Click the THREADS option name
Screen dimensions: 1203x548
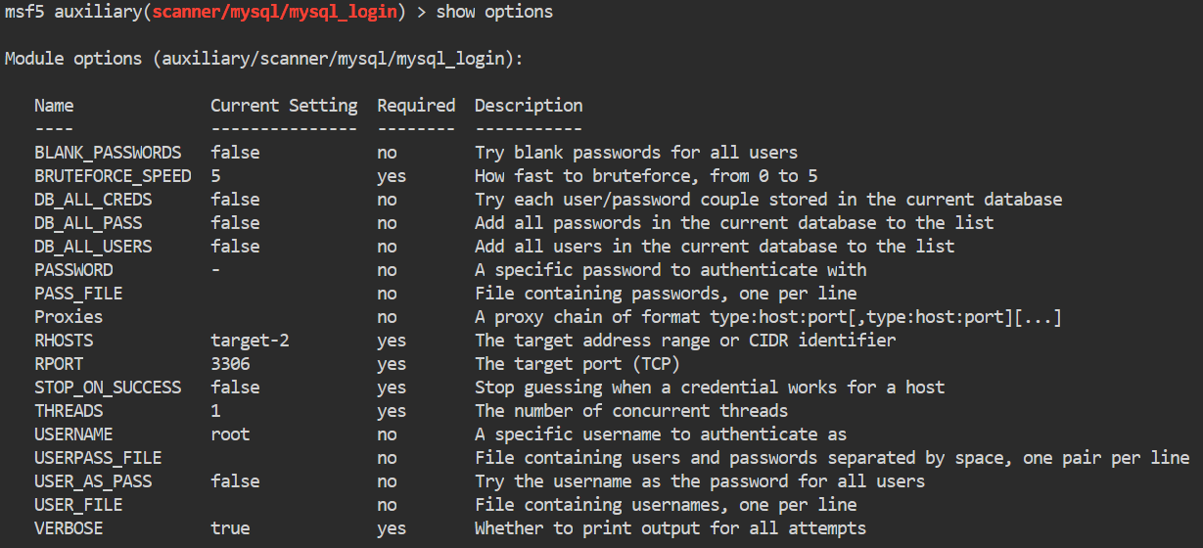click(69, 411)
